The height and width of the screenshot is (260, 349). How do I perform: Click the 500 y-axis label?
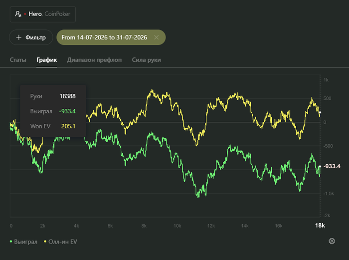pos(327,98)
